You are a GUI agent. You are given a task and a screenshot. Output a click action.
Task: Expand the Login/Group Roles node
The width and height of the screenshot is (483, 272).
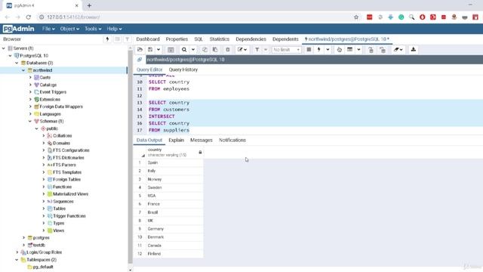pos(17,252)
